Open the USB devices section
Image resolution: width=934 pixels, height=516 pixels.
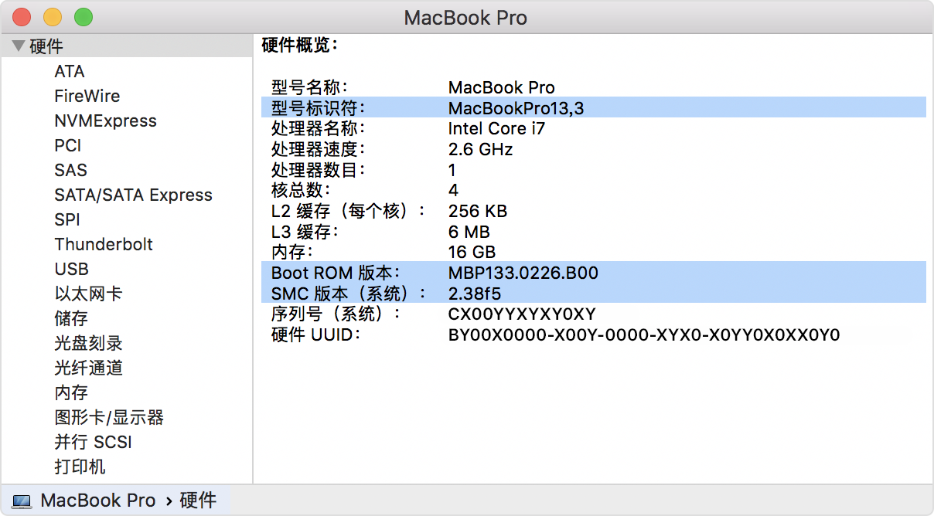pyautogui.click(x=70, y=269)
